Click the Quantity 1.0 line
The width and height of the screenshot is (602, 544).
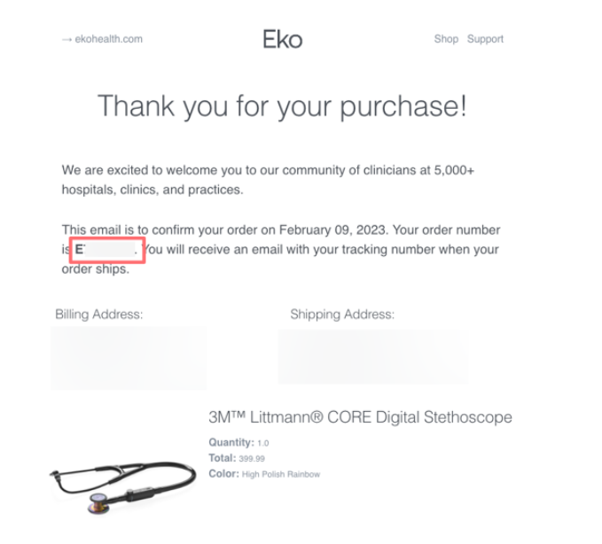[x=238, y=443]
